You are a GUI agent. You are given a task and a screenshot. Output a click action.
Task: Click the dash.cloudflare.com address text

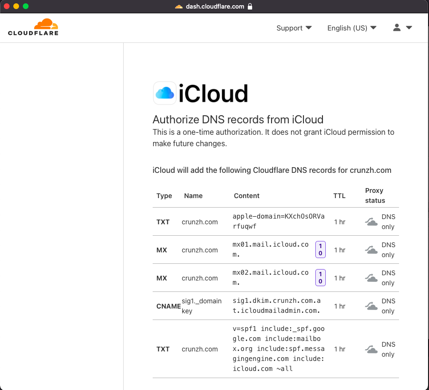pos(215,6)
